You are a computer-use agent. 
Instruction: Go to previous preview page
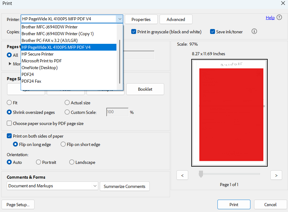(182, 175)
